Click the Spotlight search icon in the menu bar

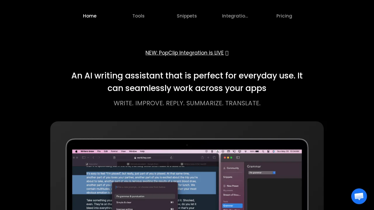coord(263,151)
